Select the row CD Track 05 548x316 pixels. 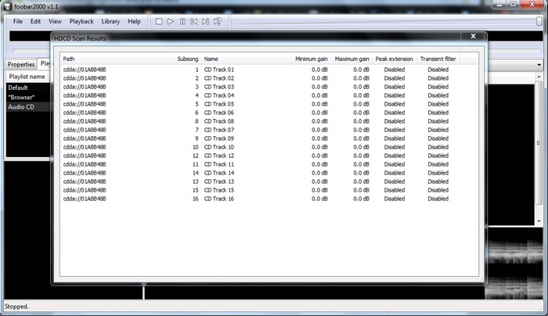click(x=269, y=104)
